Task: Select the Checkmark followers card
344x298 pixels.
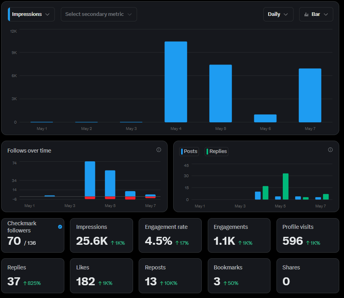Action: point(33,235)
